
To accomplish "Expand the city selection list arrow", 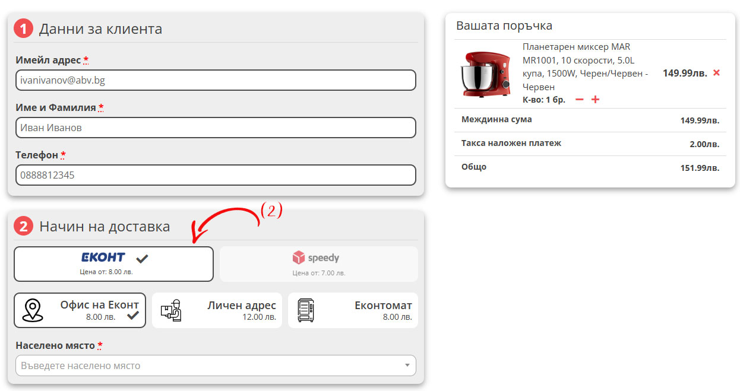I will point(407,365).
